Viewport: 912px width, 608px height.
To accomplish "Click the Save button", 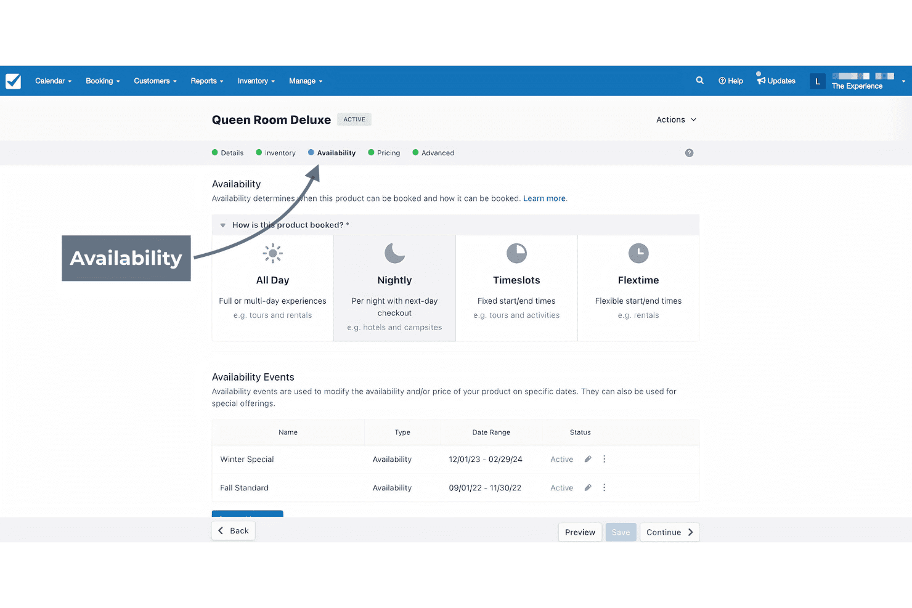I will point(621,532).
